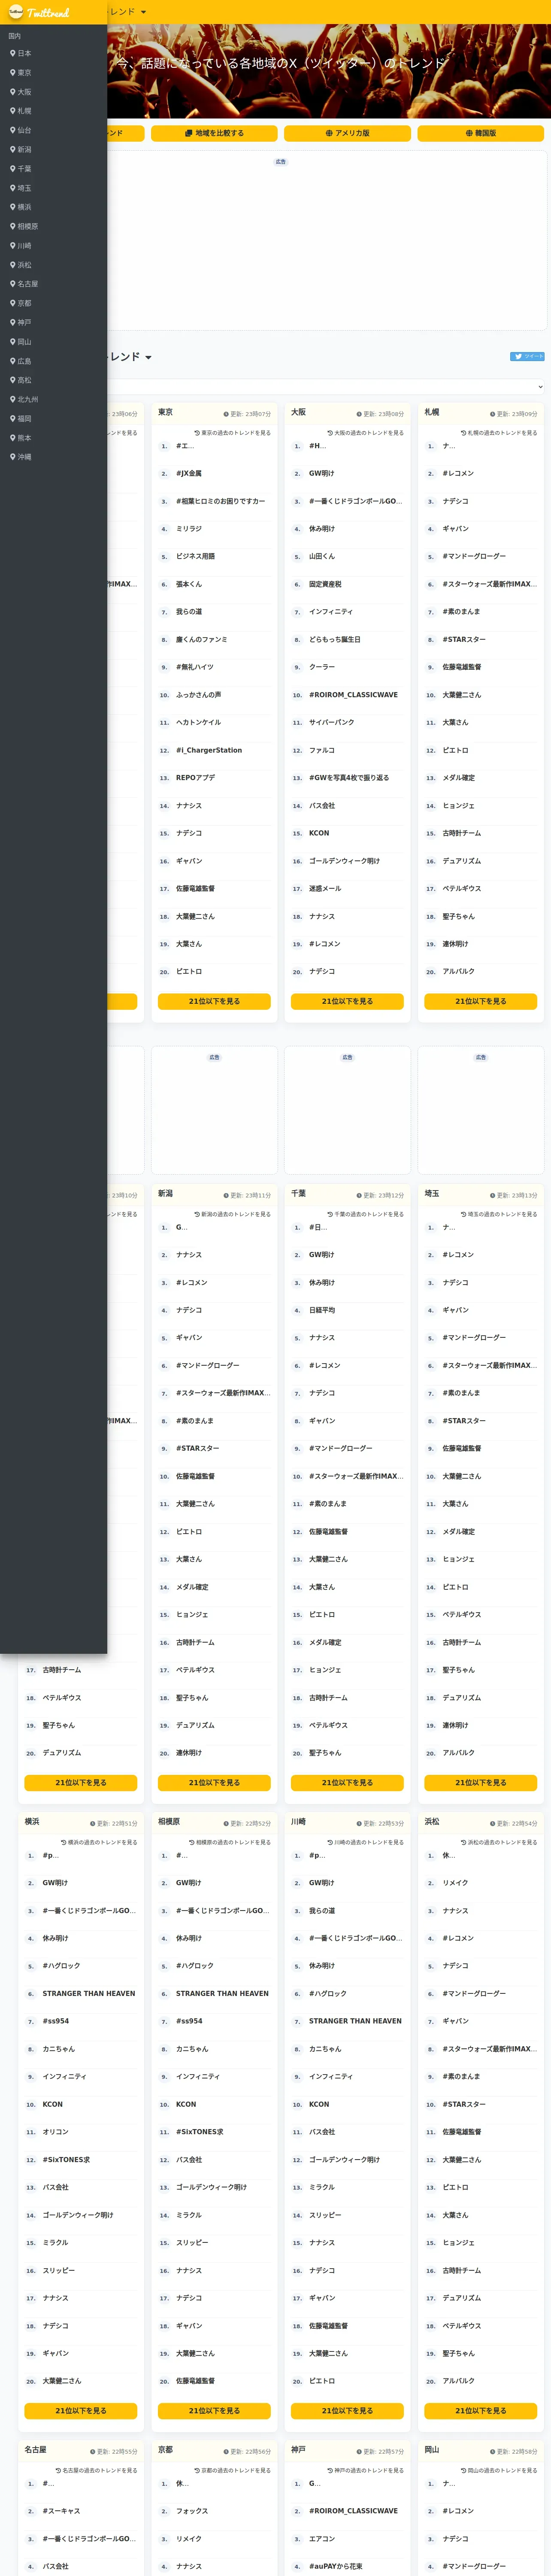Click サイバーパンク in the 大阪 trend list
Viewport: 551px width, 2576px height.
331,722
